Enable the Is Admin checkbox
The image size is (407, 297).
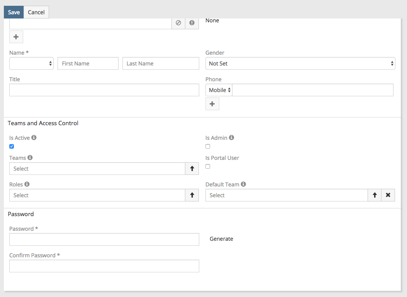(208, 146)
